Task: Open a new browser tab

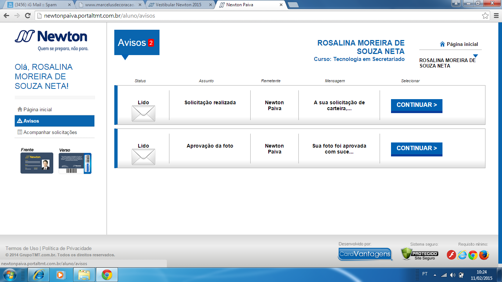Action: pyautogui.click(x=293, y=5)
